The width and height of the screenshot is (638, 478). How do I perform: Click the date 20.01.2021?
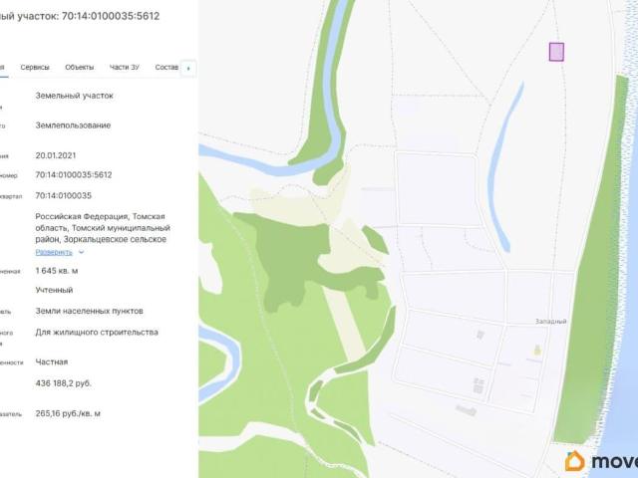(x=56, y=155)
